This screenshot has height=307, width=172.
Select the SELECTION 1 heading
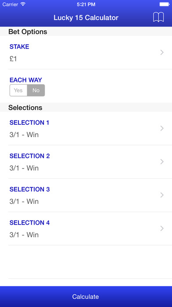29,123
